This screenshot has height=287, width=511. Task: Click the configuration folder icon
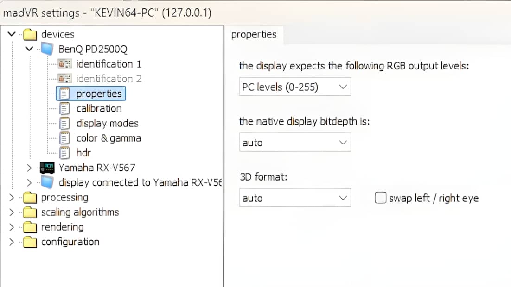coord(30,242)
